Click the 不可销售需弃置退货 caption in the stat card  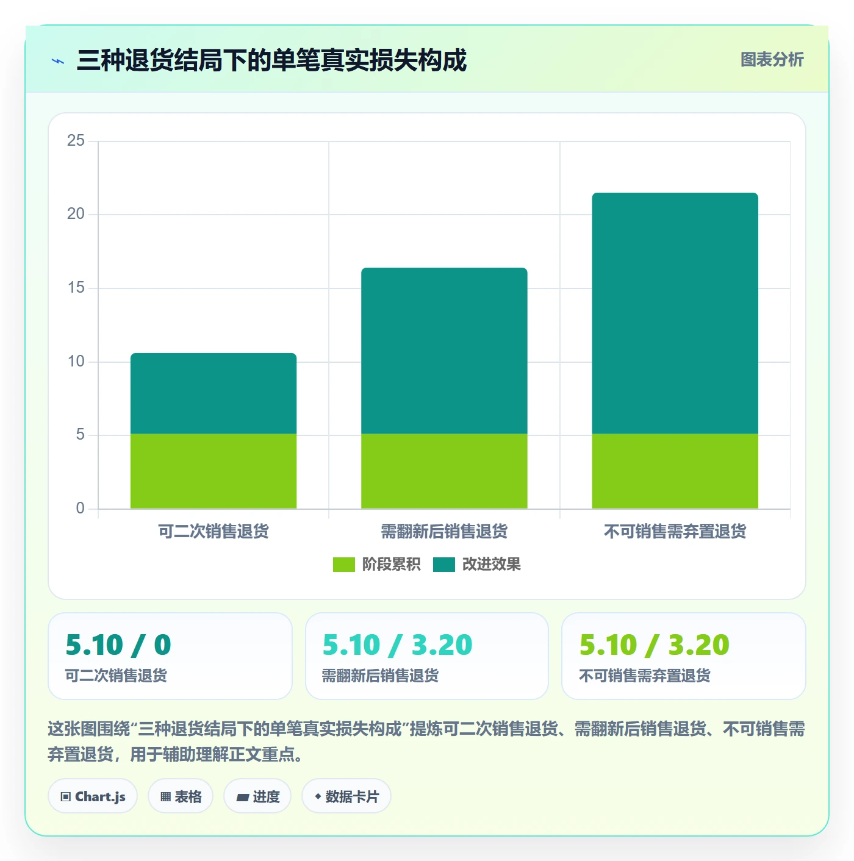point(644,676)
